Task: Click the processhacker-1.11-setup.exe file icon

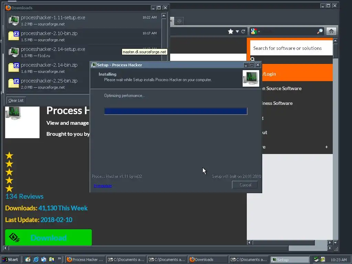Action: coord(14,20)
